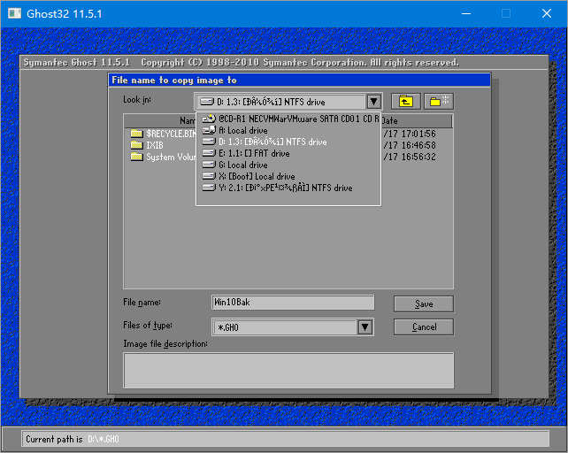The width and height of the screenshot is (568, 453).
Task: Click the $RECYCLE.BIN folder name
Action: [171, 134]
